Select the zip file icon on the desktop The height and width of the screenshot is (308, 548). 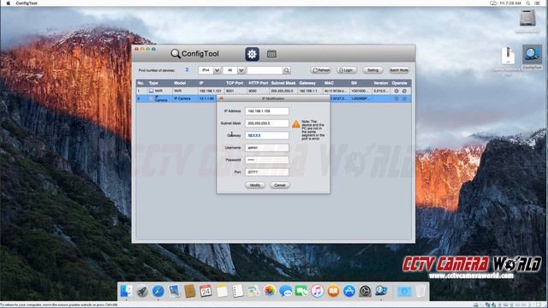(x=508, y=56)
